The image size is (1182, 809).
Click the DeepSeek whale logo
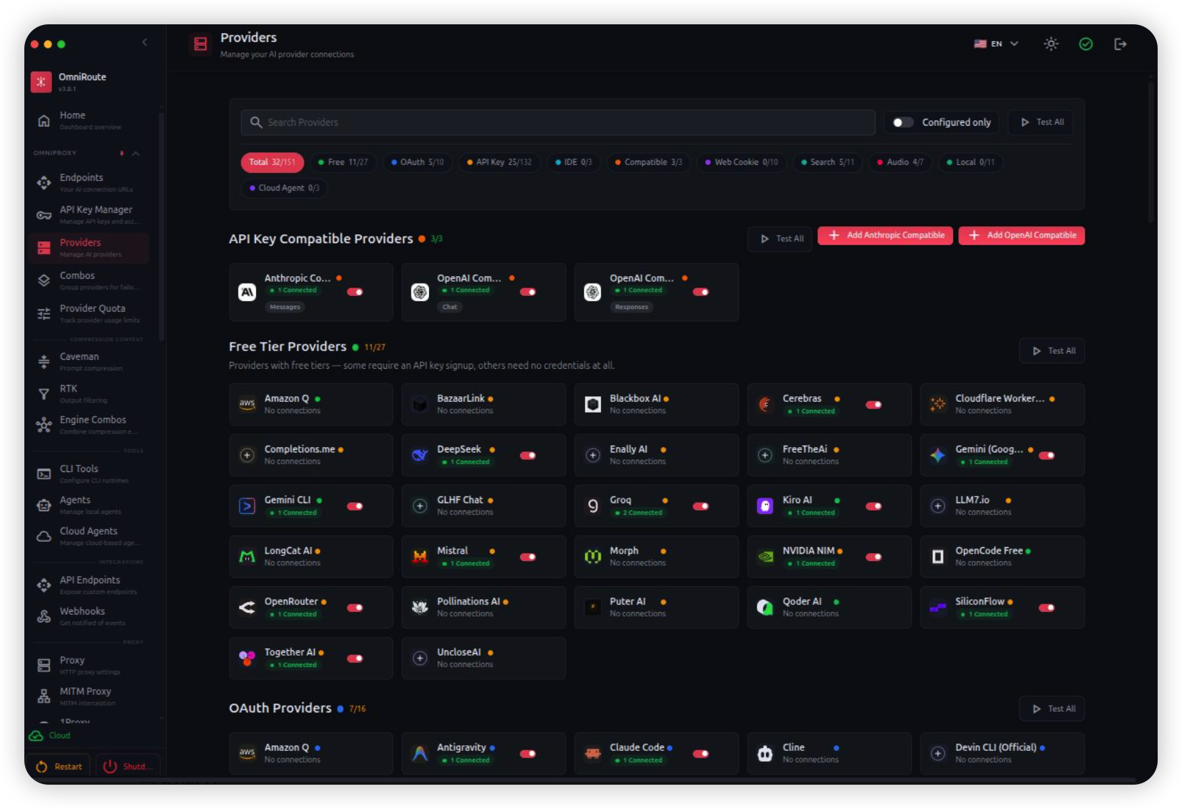[x=420, y=455]
